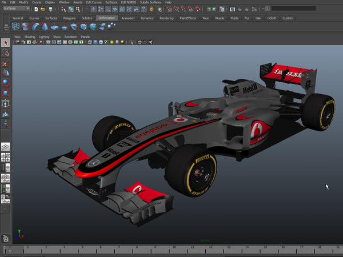Switch to single perspective view layout
Screen dimensions: 343x257
[6, 147]
